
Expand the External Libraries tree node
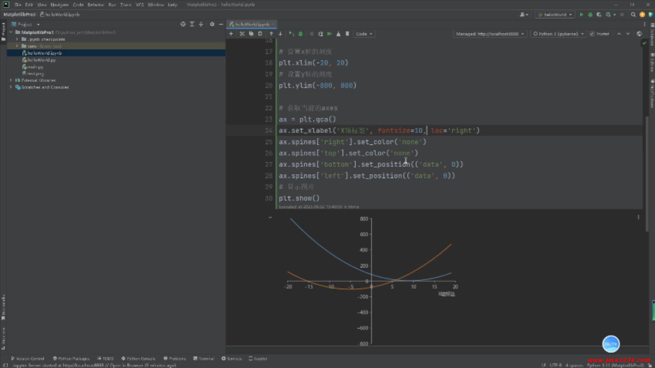pos(11,80)
